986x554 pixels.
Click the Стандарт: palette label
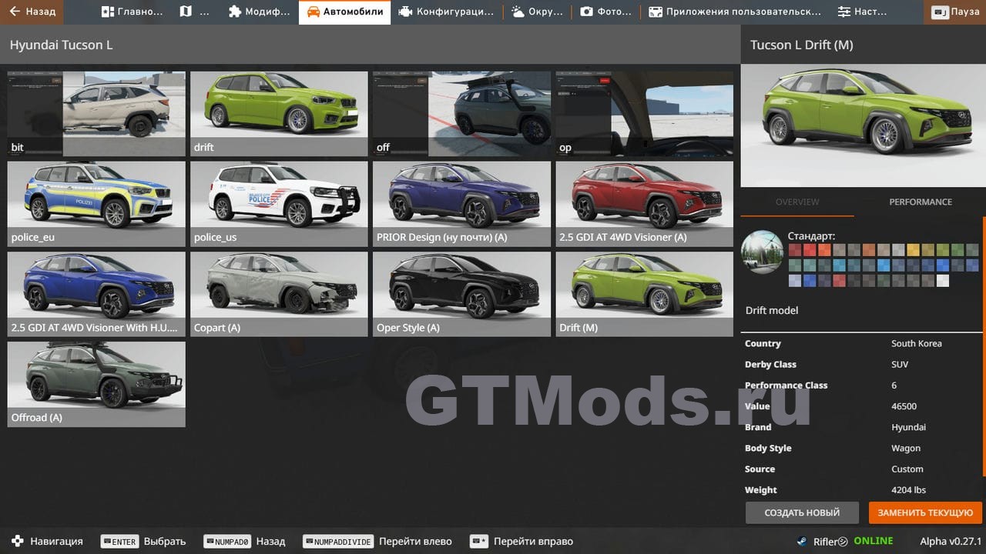click(x=811, y=235)
